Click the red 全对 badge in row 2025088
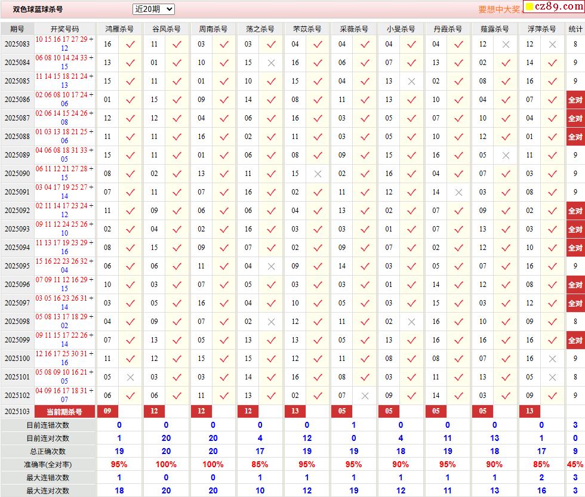 (x=575, y=137)
